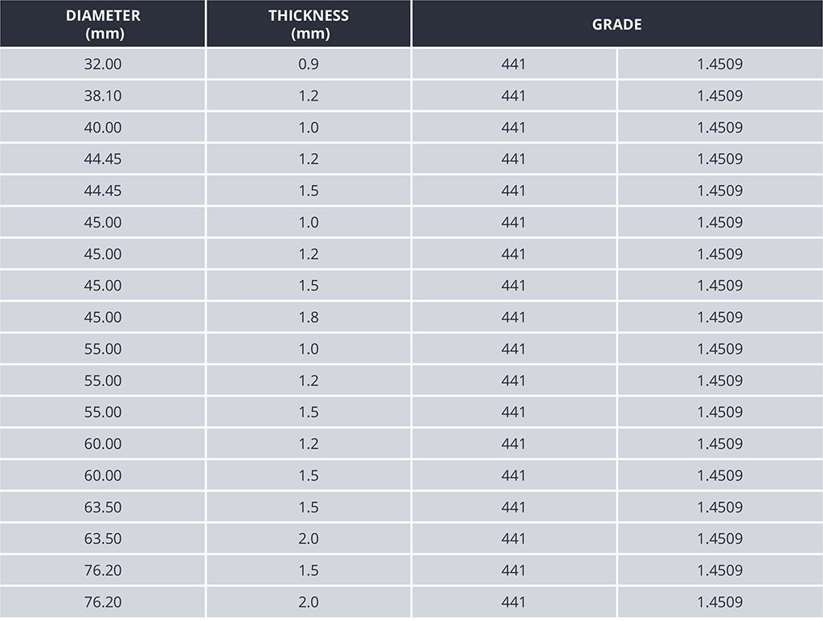Click the 1.4509 grade in the 40.00 row
Image resolution: width=823 pixels, height=621 pixels.
click(720, 127)
